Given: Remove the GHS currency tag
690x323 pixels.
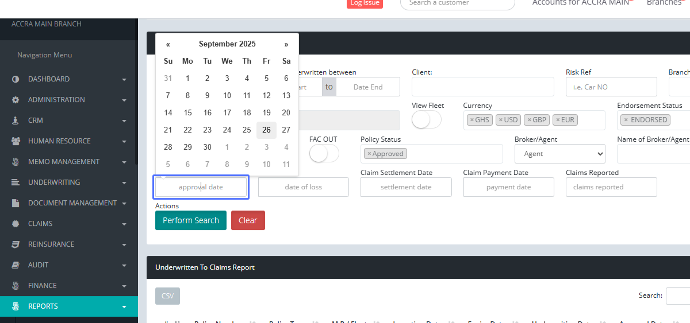Looking at the screenshot, I should (x=472, y=120).
